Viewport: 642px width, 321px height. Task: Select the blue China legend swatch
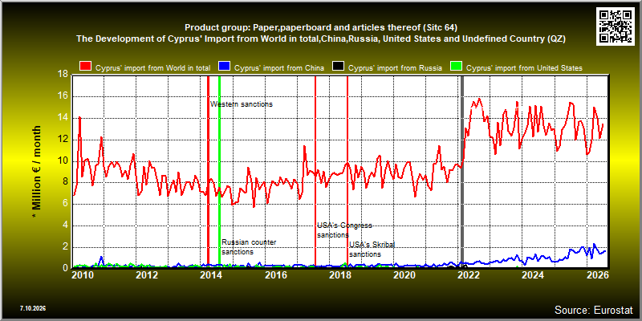[225, 67]
